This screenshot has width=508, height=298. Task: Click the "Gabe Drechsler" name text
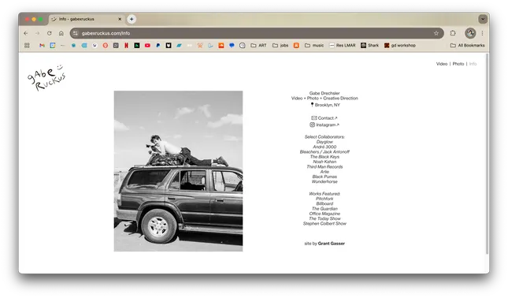324,93
